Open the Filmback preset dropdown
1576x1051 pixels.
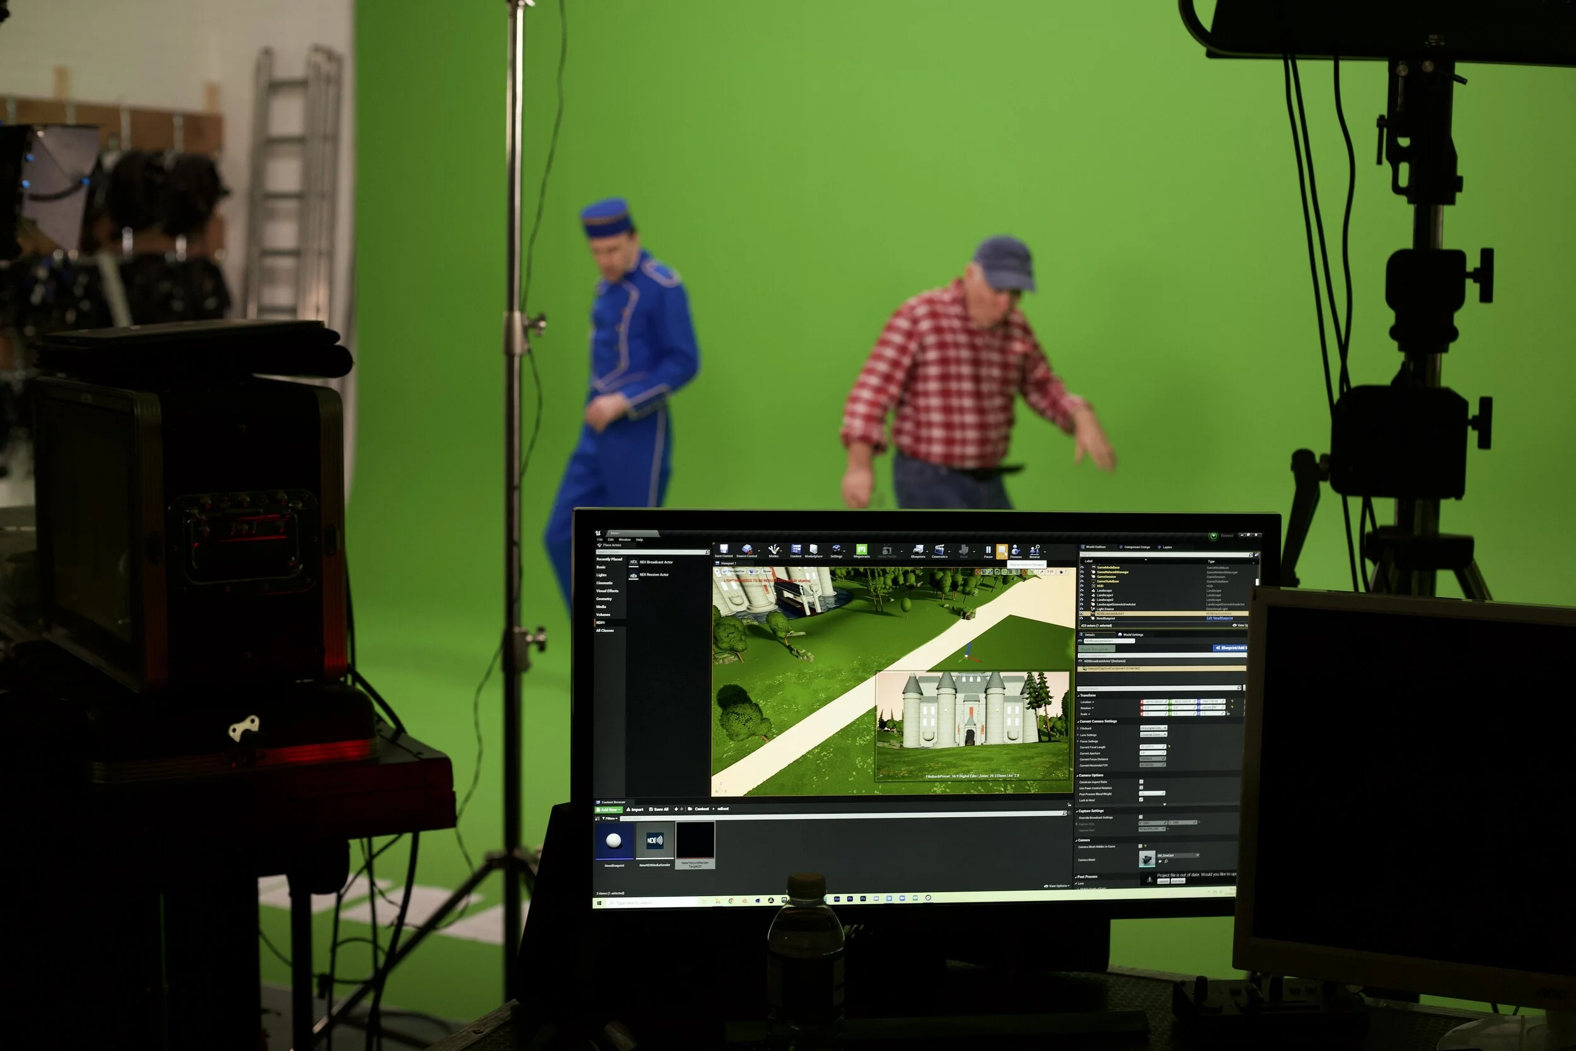tap(1154, 728)
